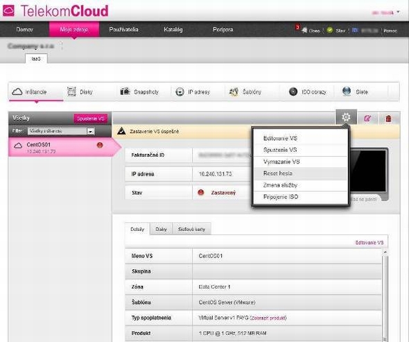The width and height of the screenshot is (409, 342).
Task: Click the 1 CPU @ 1 GHz product value
Action: (233, 334)
